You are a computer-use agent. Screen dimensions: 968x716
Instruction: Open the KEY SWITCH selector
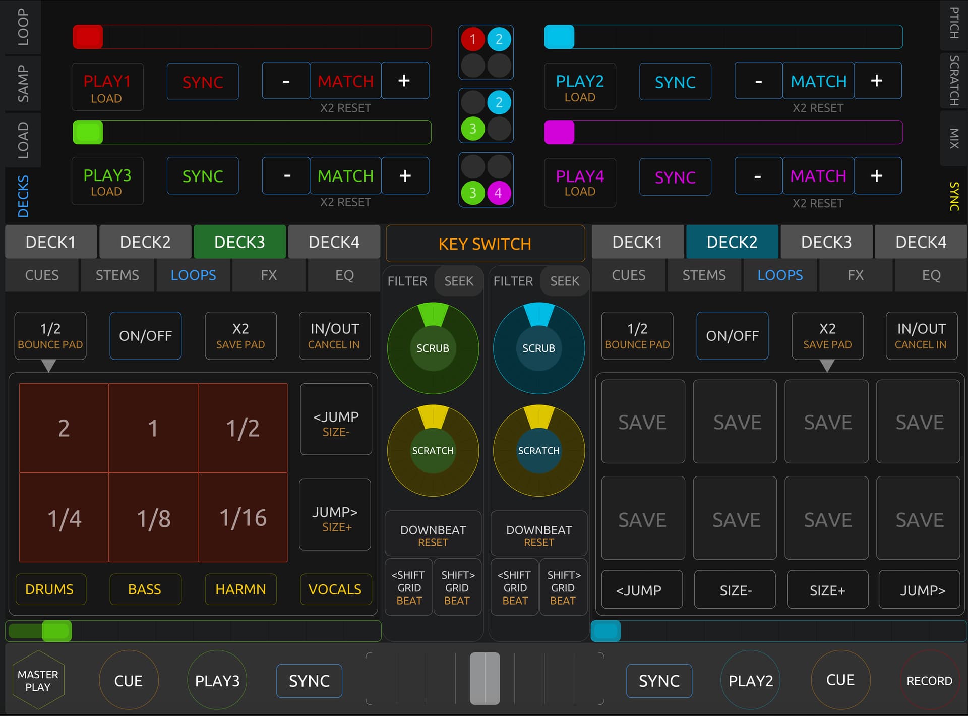(485, 244)
